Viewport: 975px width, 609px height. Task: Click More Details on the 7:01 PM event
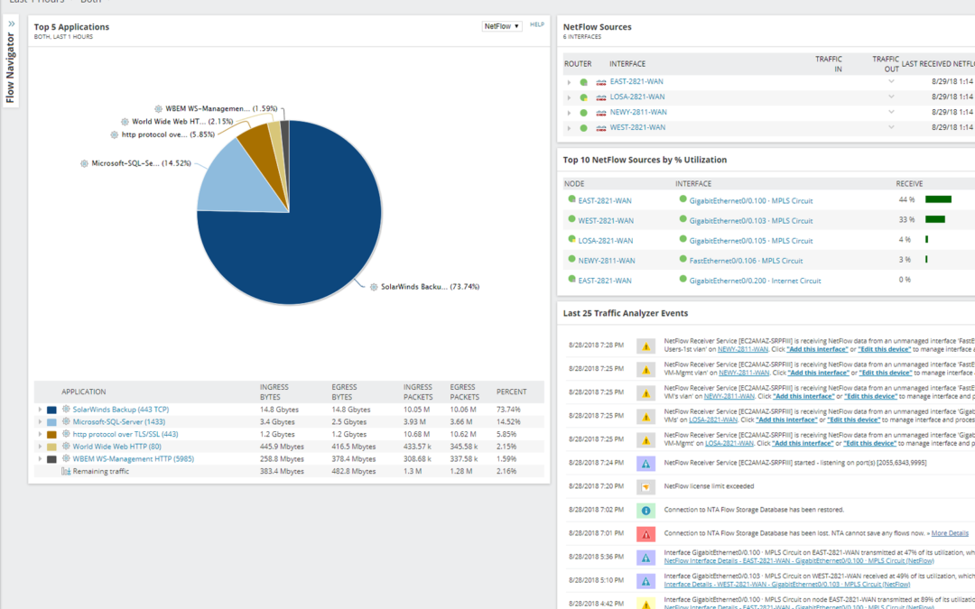(950, 533)
